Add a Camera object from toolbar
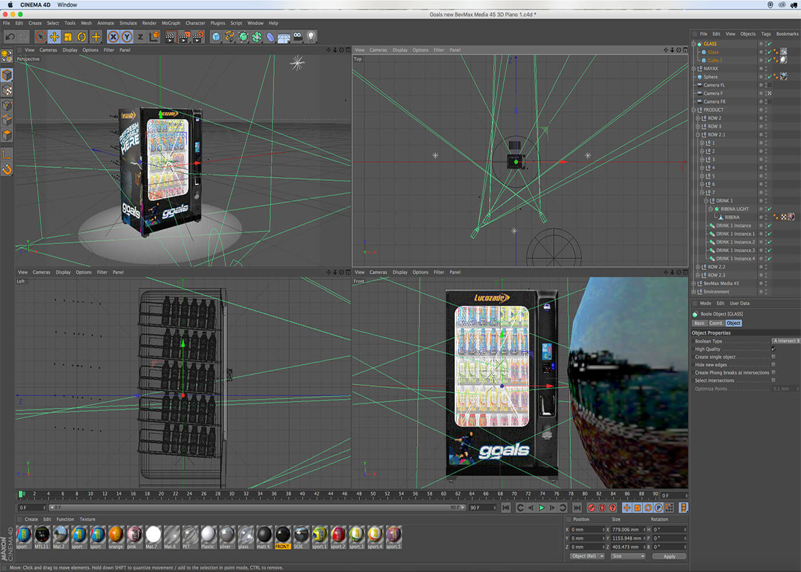This screenshot has height=572, width=801. pos(298,37)
